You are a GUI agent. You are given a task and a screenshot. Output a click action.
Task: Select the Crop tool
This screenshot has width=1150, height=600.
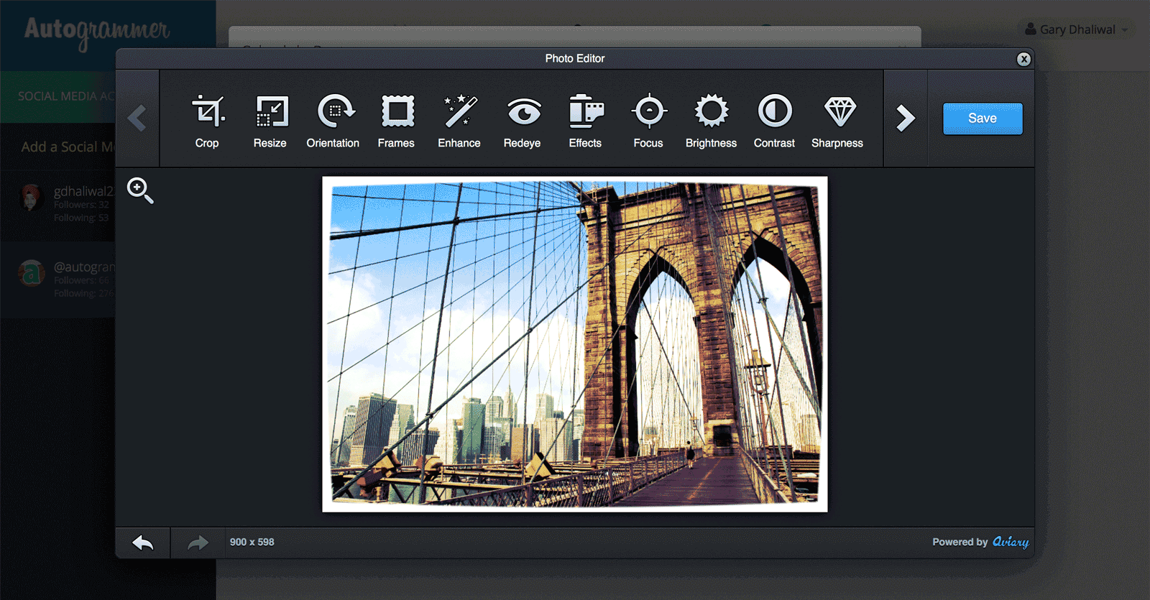pyautogui.click(x=207, y=120)
